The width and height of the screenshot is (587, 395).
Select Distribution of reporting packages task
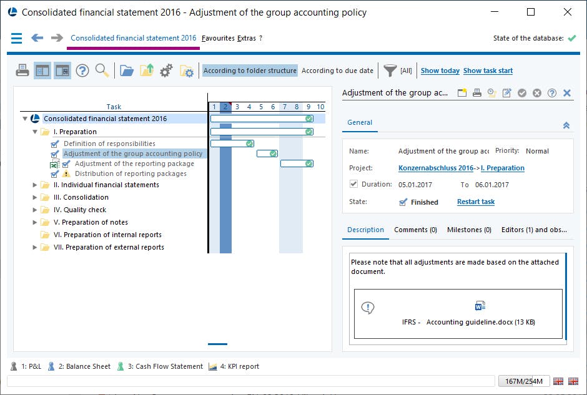point(131,173)
